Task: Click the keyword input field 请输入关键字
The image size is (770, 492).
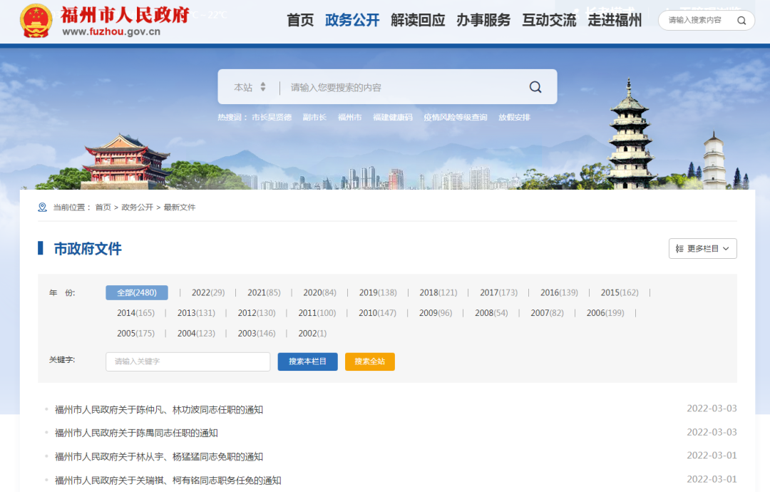Action: point(188,362)
